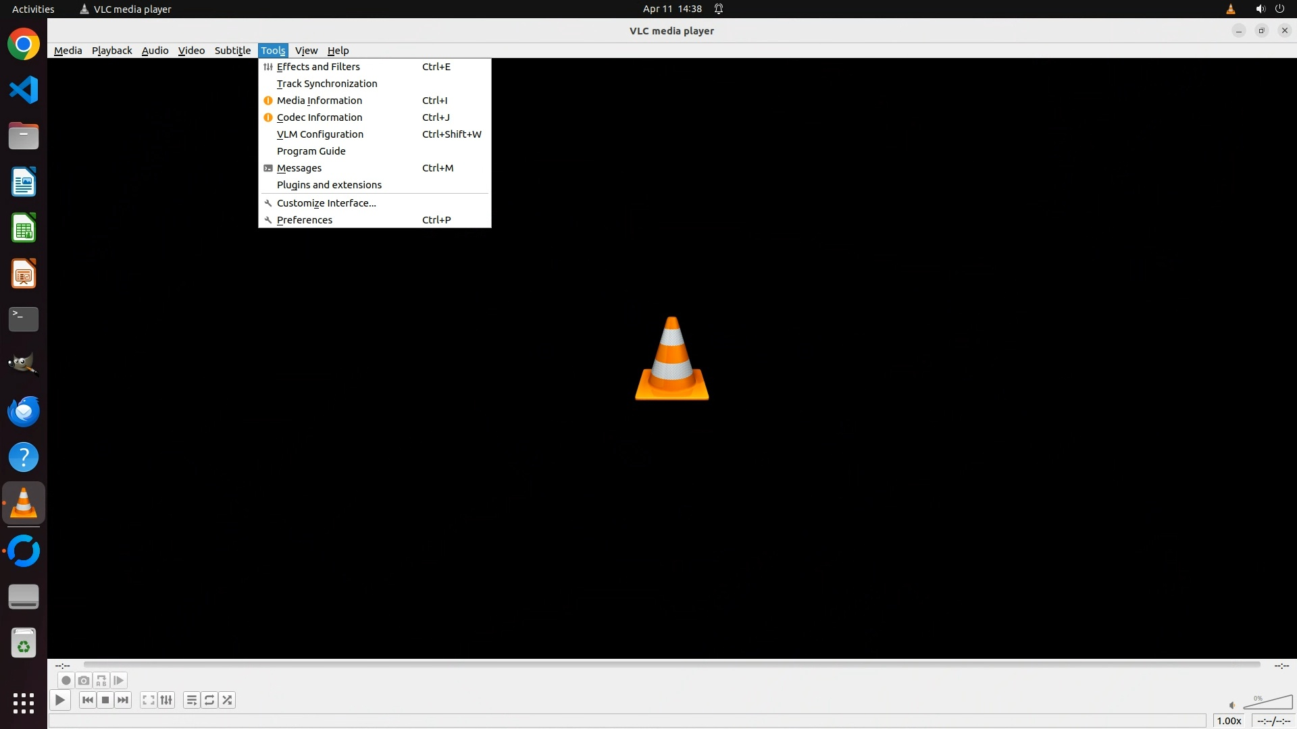Open extended settings with the equalizer icon

(166, 700)
